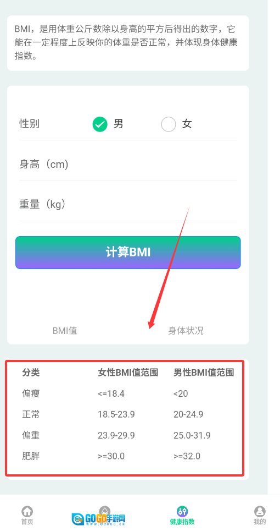The width and height of the screenshot is (280, 531).
Task: Go to 我的 profile icon
Action: tap(260, 511)
